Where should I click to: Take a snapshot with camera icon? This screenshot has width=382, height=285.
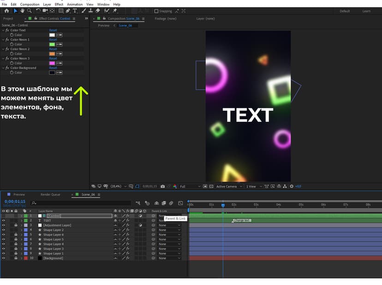(x=162, y=186)
